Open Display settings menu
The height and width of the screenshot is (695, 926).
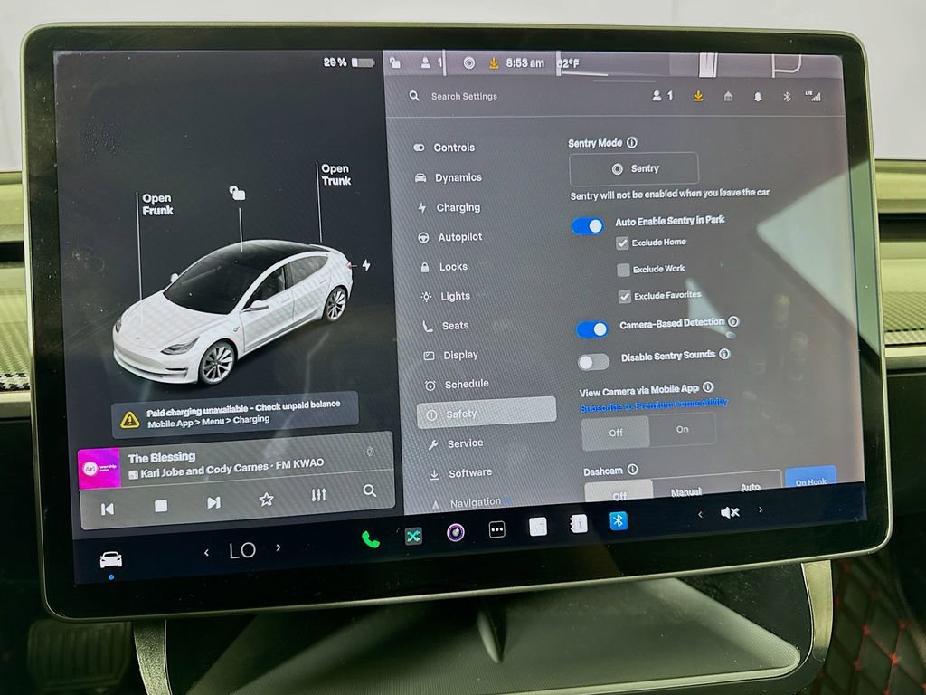pyautogui.click(x=451, y=355)
